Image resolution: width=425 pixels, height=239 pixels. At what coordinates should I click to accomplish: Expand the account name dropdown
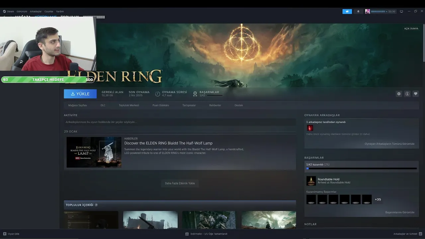[379, 11]
